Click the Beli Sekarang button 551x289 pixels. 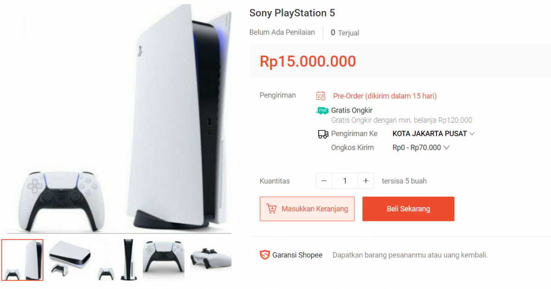point(408,209)
